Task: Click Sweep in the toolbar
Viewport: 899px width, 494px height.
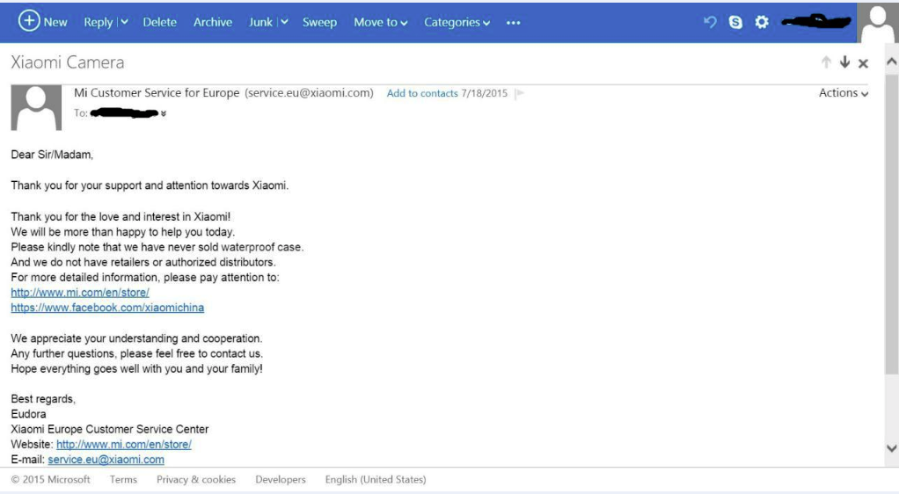Action: pos(319,22)
